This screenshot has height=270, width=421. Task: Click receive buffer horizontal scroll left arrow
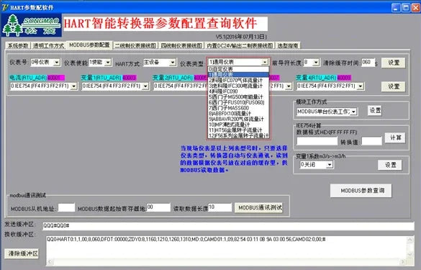click(x=50, y=262)
